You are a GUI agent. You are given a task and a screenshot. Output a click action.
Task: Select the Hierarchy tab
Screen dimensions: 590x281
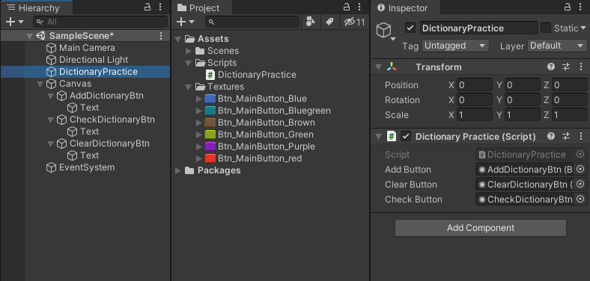tap(37, 7)
